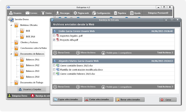This screenshot has width=186, height=112.
Task: Click Excel icon of Cierre contable Enero
Action: (58, 65)
